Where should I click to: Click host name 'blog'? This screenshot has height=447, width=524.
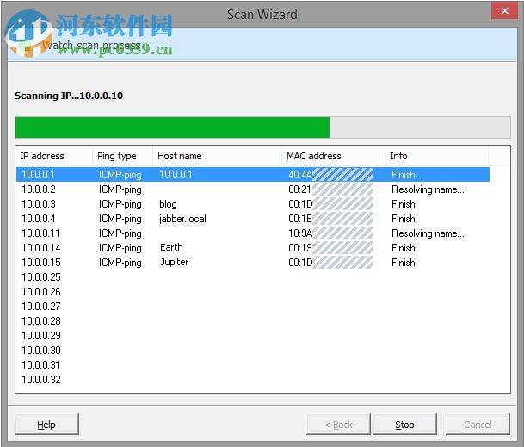pyautogui.click(x=168, y=204)
